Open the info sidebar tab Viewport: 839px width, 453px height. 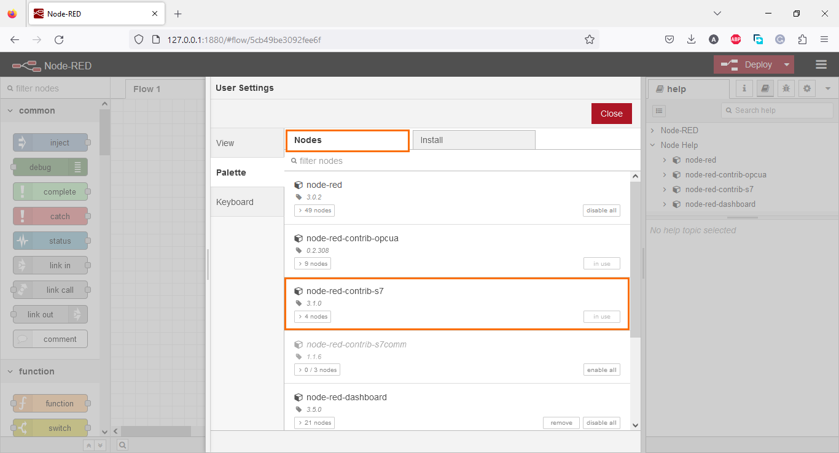pyautogui.click(x=743, y=88)
